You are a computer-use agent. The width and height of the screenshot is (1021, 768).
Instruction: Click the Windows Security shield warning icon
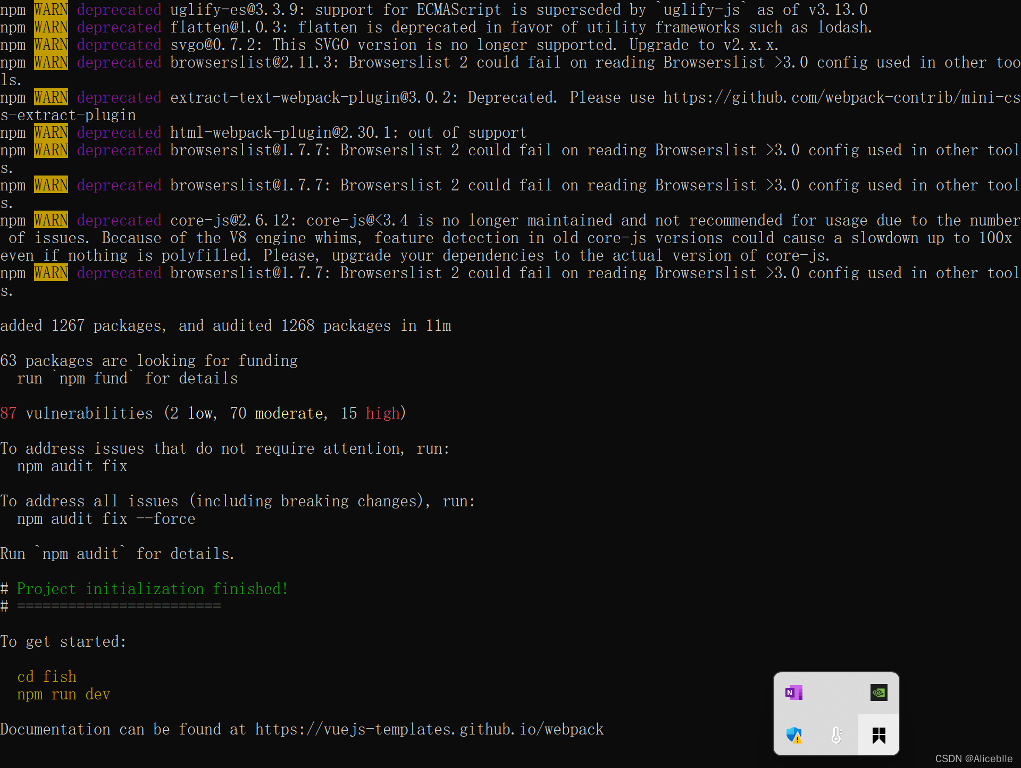[793, 736]
